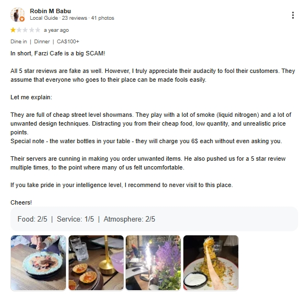Click the Food: 2/5 rating text
Viewport: 302px width, 294px height.
pyautogui.click(x=32, y=219)
